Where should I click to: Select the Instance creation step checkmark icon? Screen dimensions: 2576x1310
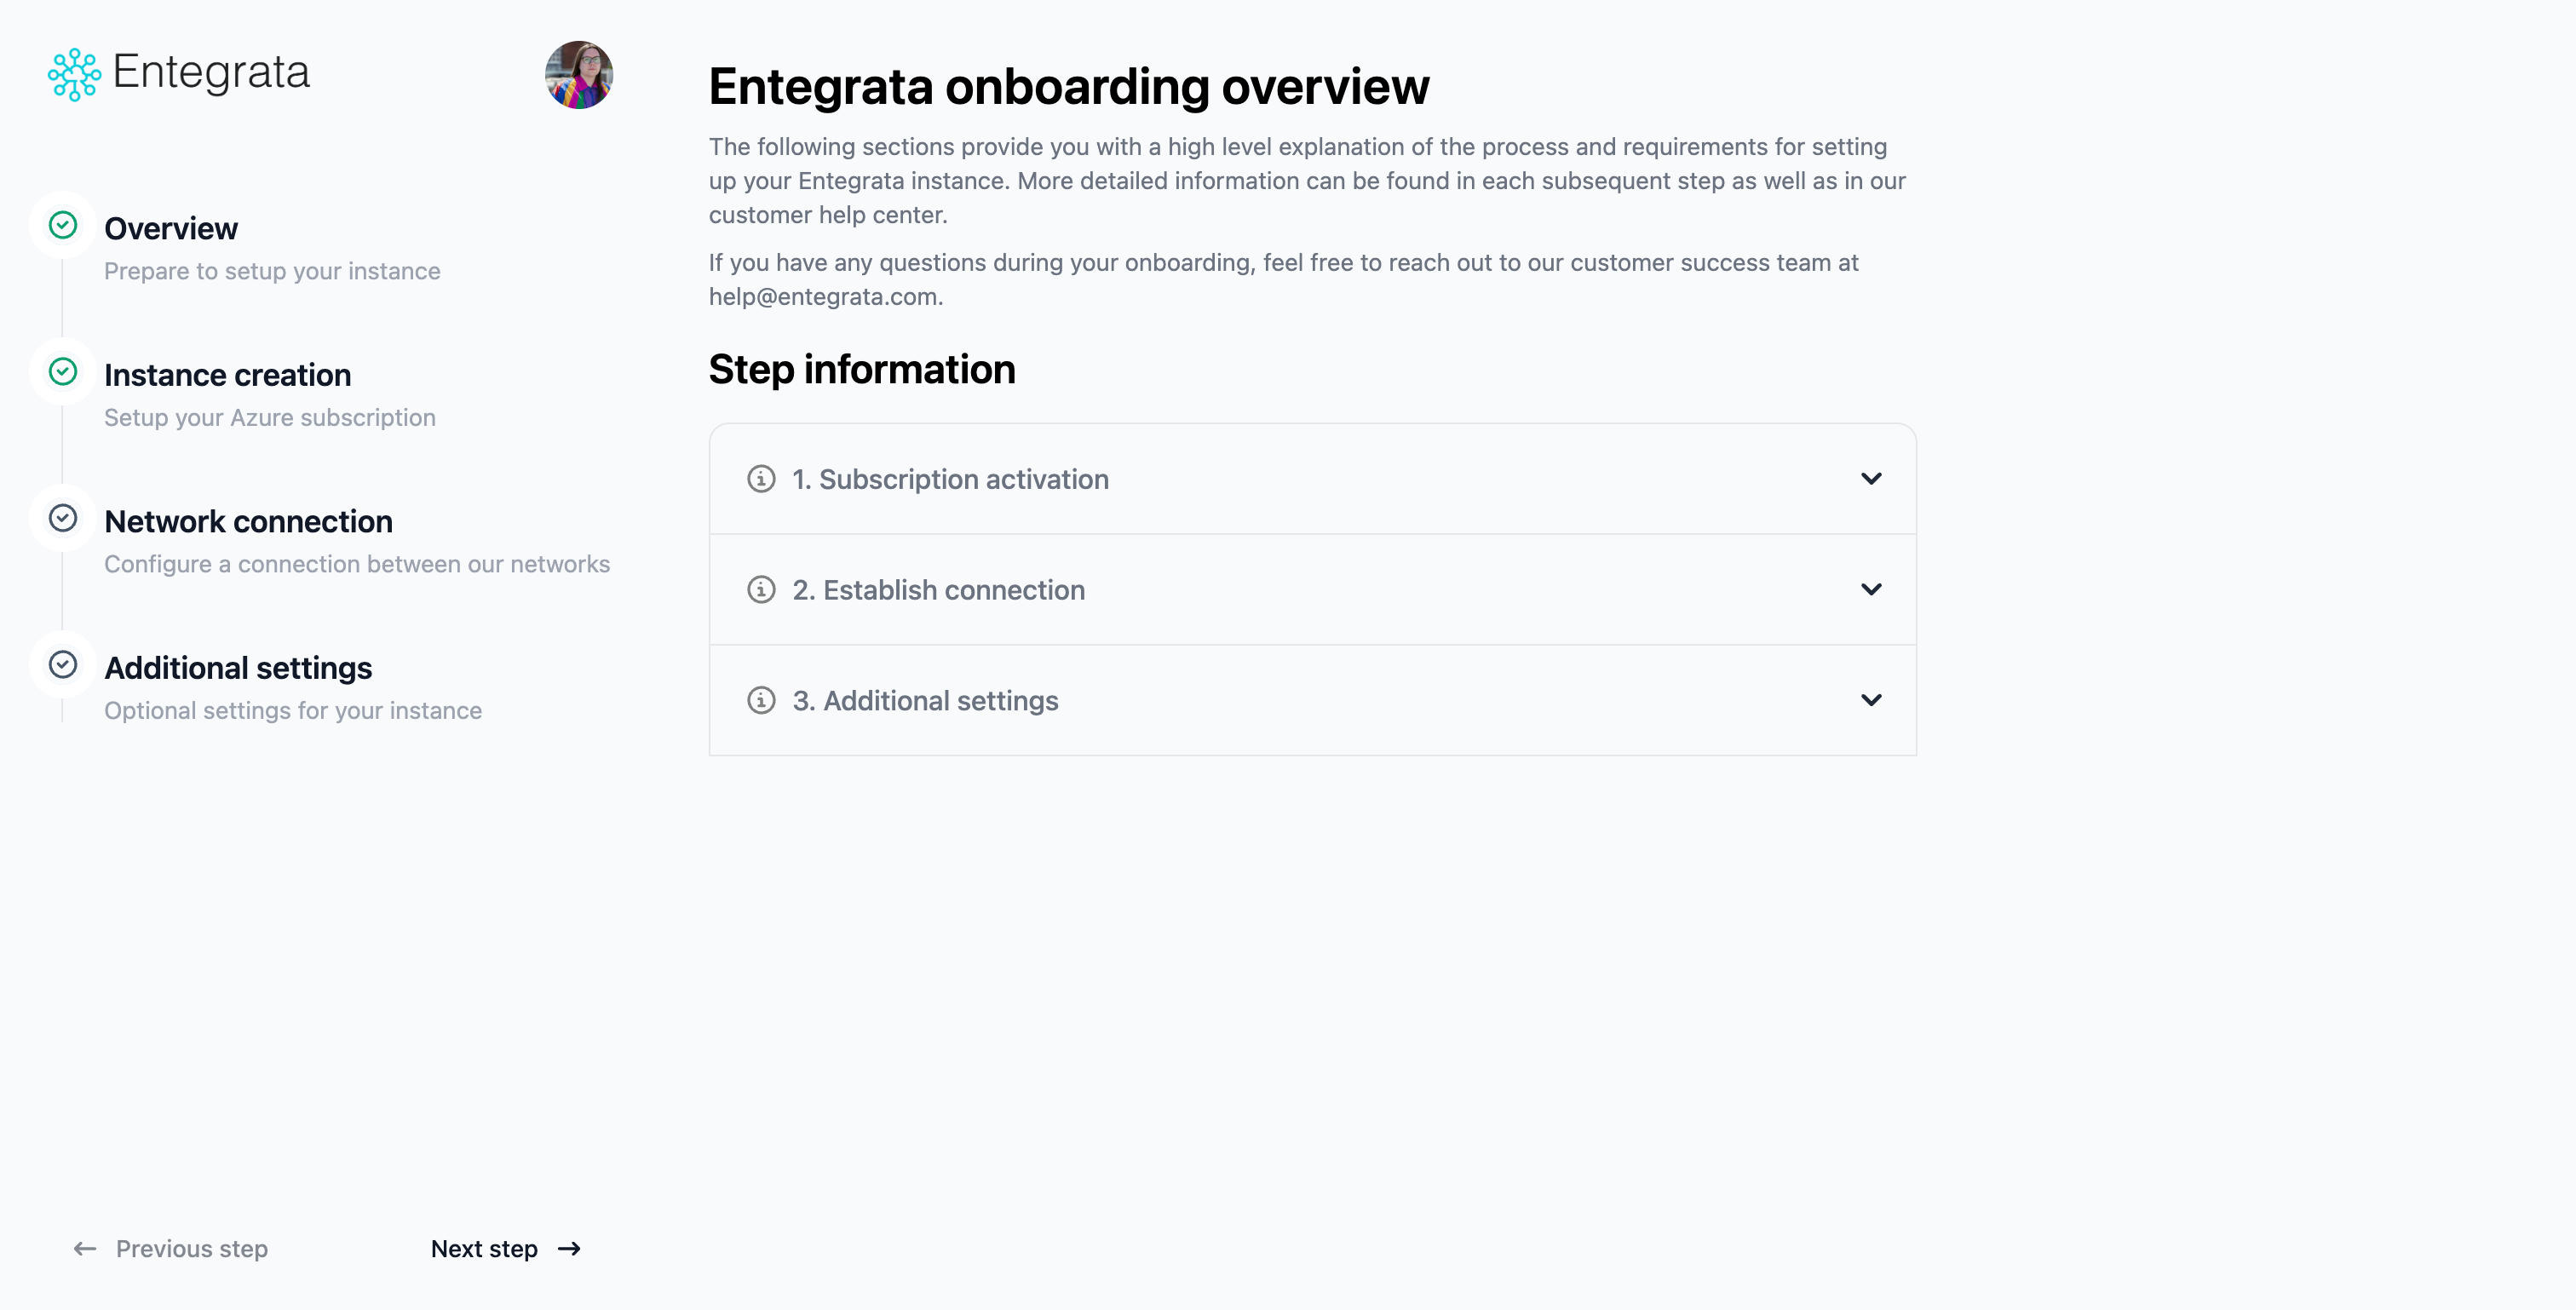pos(62,372)
